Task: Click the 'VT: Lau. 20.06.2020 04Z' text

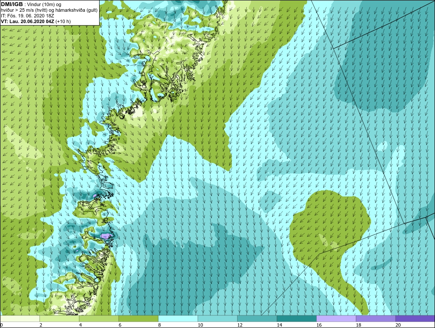Action: [x=28, y=21]
